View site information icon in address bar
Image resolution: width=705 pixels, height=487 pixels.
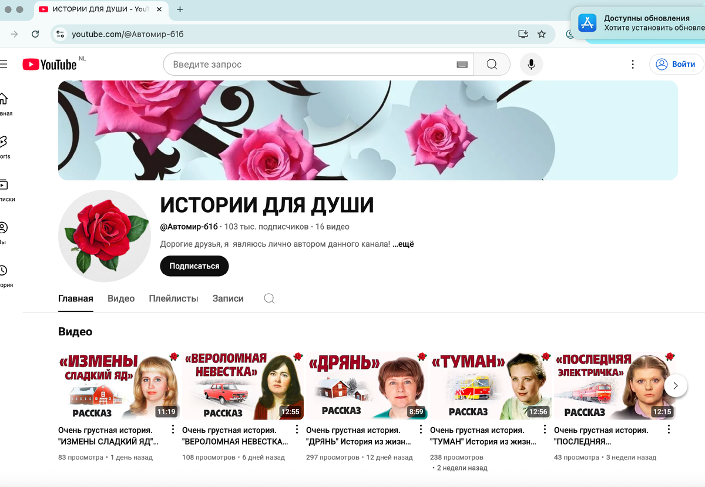click(60, 34)
